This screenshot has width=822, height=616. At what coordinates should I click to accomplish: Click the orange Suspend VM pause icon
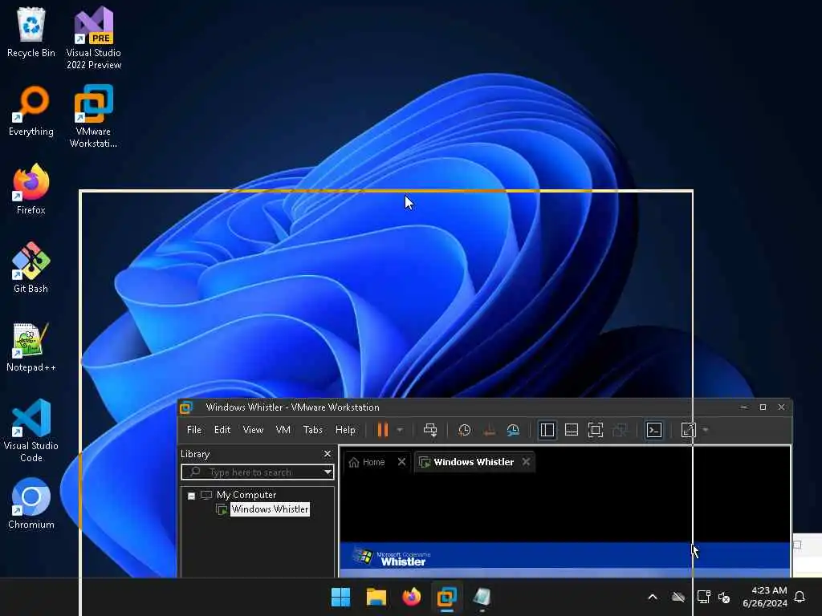coord(383,430)
